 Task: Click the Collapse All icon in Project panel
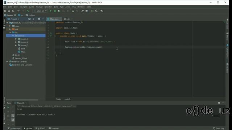(34, 19)
